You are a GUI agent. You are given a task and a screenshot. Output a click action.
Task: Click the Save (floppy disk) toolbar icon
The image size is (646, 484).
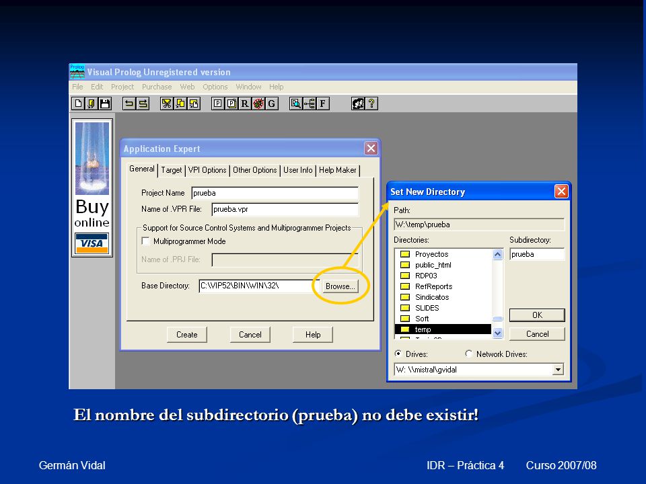[105, 104]
